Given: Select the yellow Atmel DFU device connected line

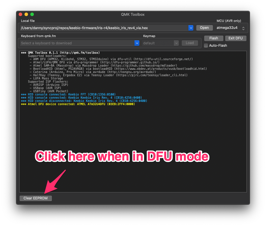Looking at the screenshot, I should [78, 104].
